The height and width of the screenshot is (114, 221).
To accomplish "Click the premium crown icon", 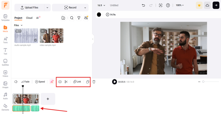I will 199,5.
